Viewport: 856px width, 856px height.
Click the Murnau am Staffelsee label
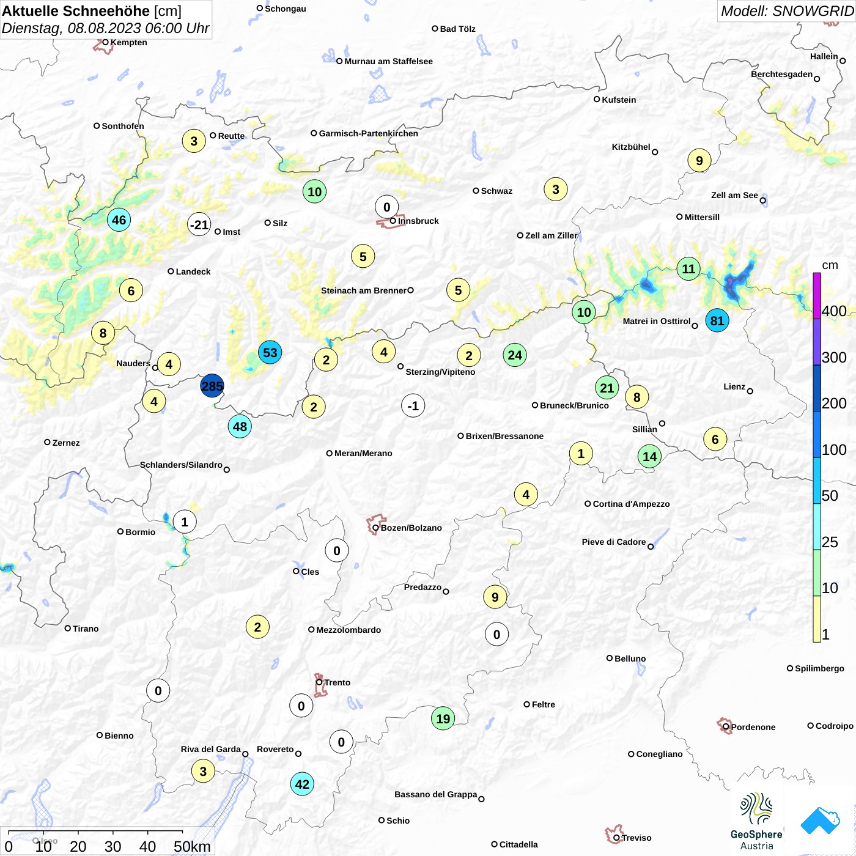coord(388,61)
